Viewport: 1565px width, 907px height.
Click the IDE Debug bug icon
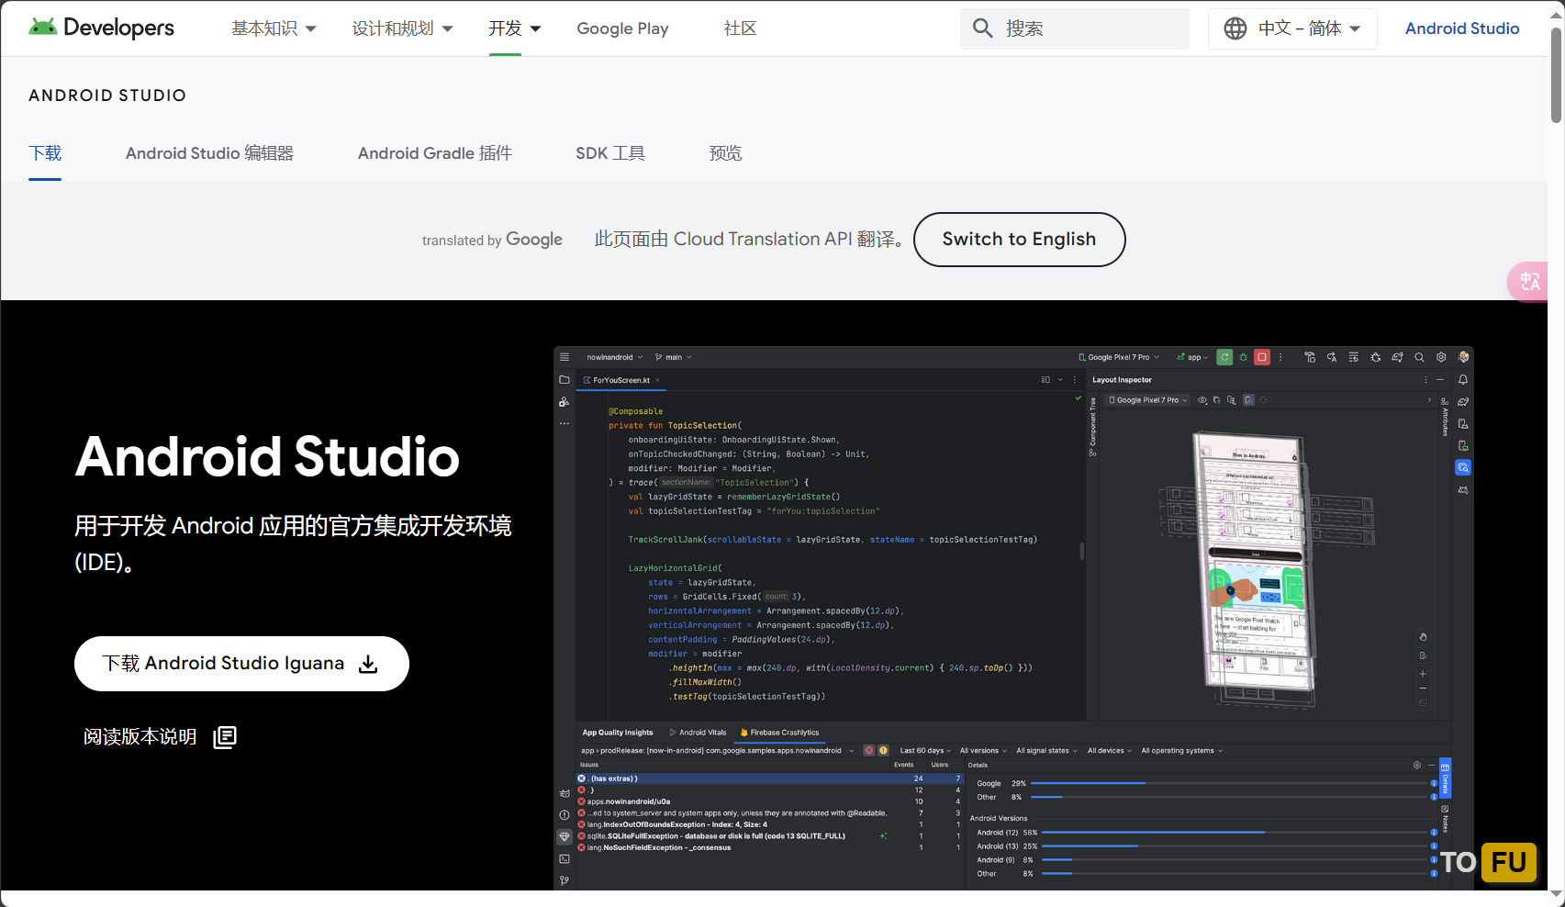pyautogui.click(x=1244, y=357)
